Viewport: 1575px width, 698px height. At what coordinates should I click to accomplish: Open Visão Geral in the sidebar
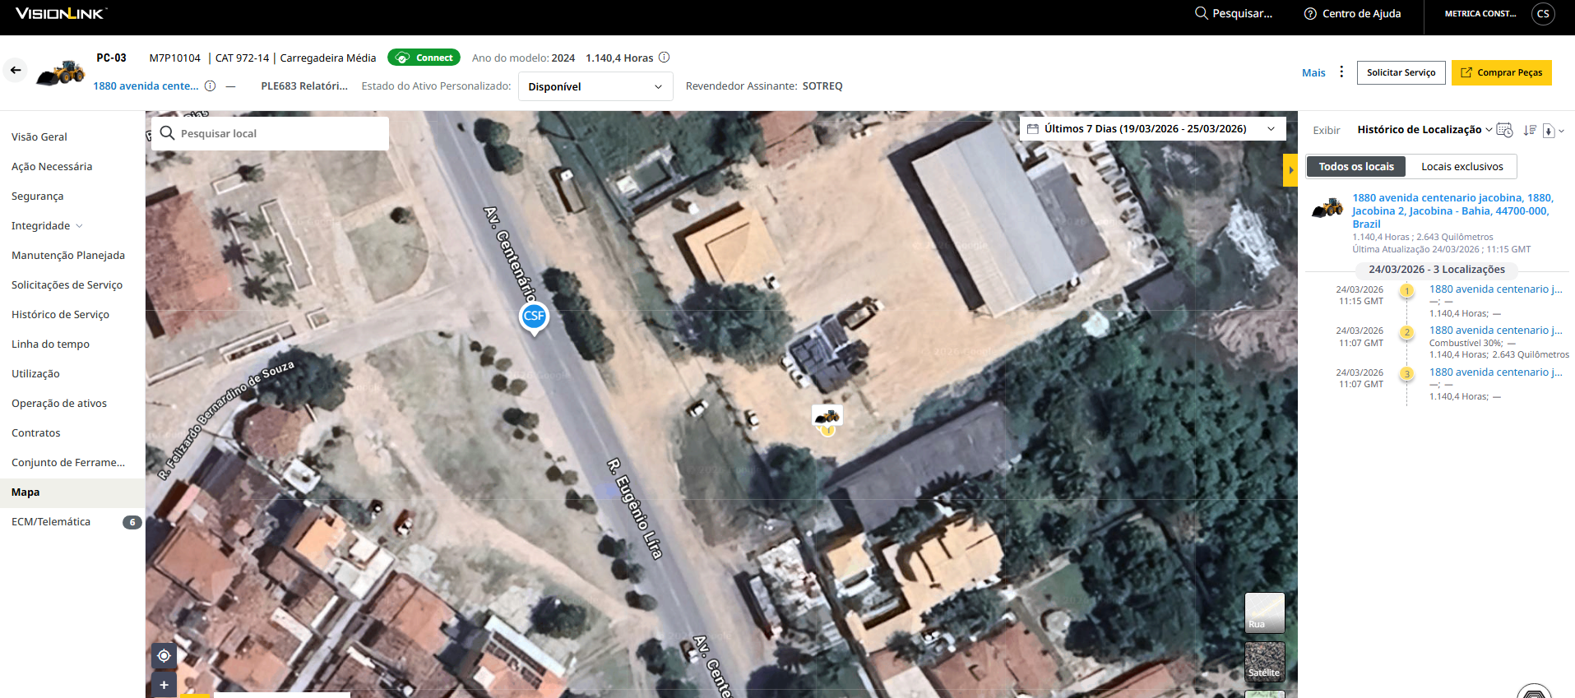click(x=39, y=137)
